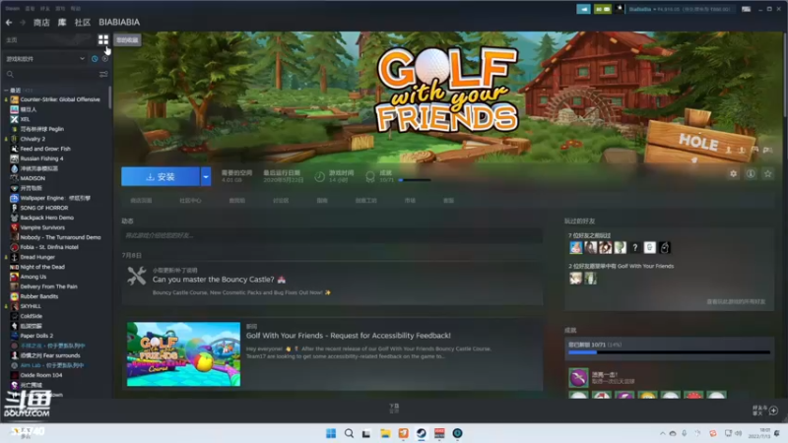Open Bouncy Castle news thumbnail
This screenshot has width=788, height=443.
(183, 354)
